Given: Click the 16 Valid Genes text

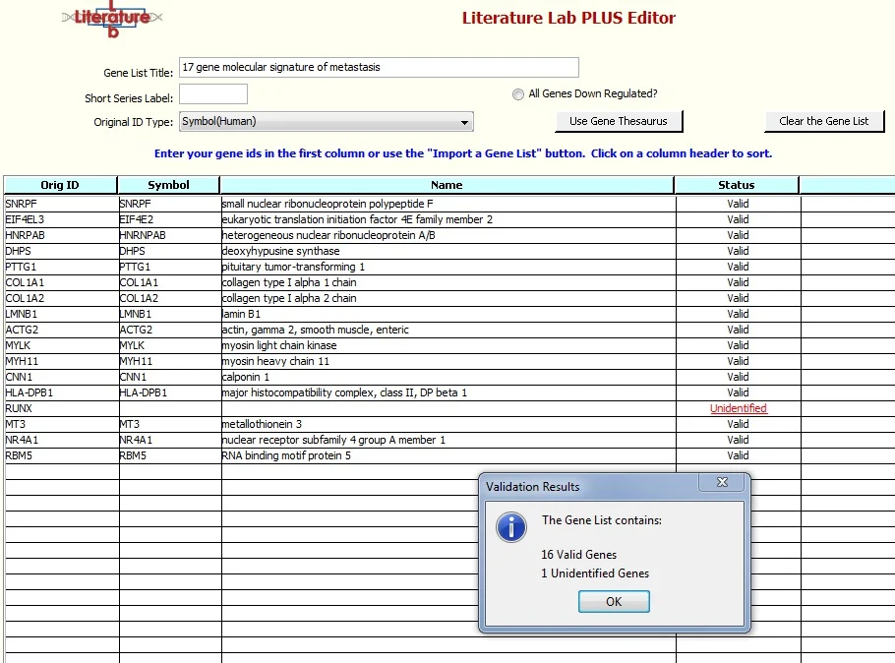Looking at the screenshot, I should 578,555.
